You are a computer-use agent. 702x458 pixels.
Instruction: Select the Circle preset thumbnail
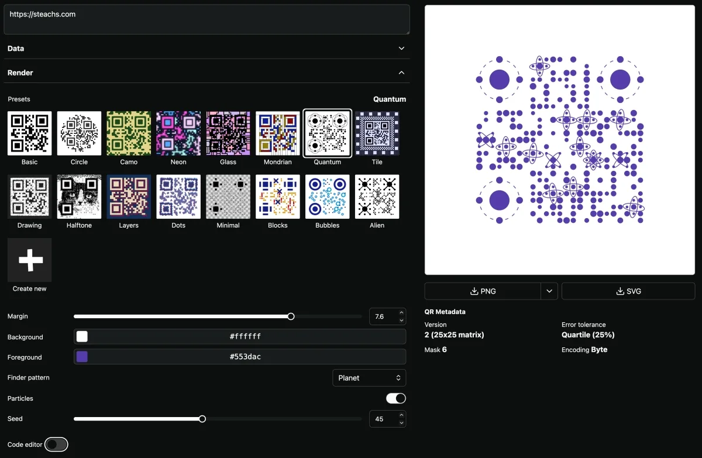(79, 133)
